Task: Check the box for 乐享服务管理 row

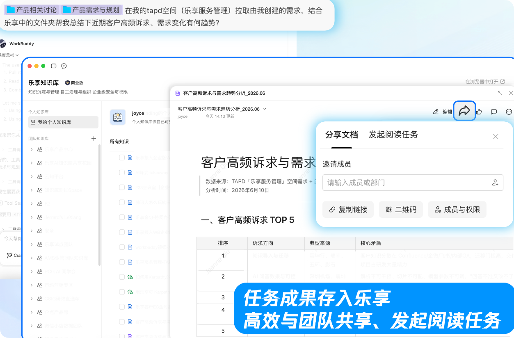Action: 122,262
